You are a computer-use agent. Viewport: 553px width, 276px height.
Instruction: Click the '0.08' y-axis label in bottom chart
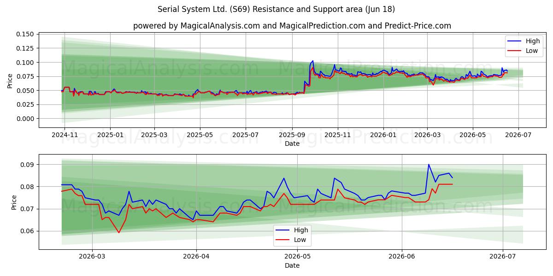tap(27, 187)
